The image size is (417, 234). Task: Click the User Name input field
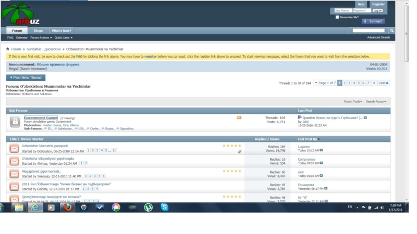[x=342, y=10]
